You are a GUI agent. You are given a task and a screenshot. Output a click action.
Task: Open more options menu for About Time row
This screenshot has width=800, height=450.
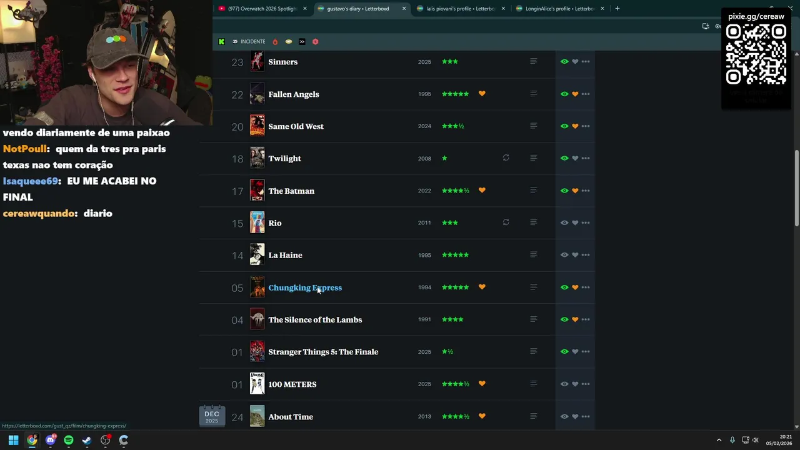586,416
